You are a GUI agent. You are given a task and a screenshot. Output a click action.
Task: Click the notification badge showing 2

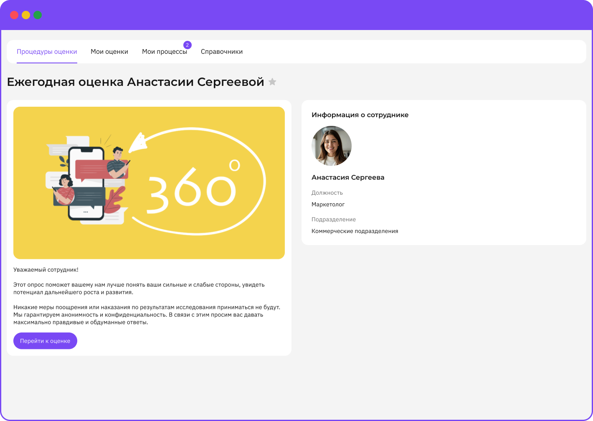point(188,45)
